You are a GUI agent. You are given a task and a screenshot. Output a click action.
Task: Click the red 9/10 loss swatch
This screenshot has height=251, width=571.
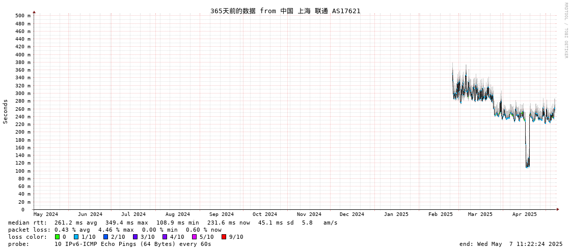click(224, 237)
